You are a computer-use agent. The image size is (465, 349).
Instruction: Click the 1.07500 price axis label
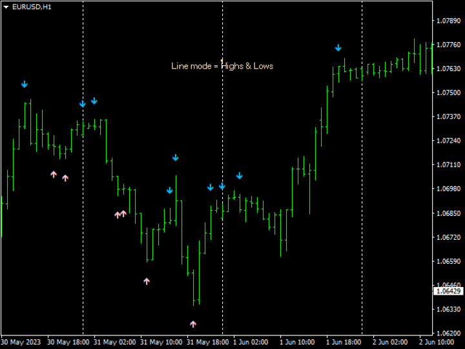coord(449,92)
